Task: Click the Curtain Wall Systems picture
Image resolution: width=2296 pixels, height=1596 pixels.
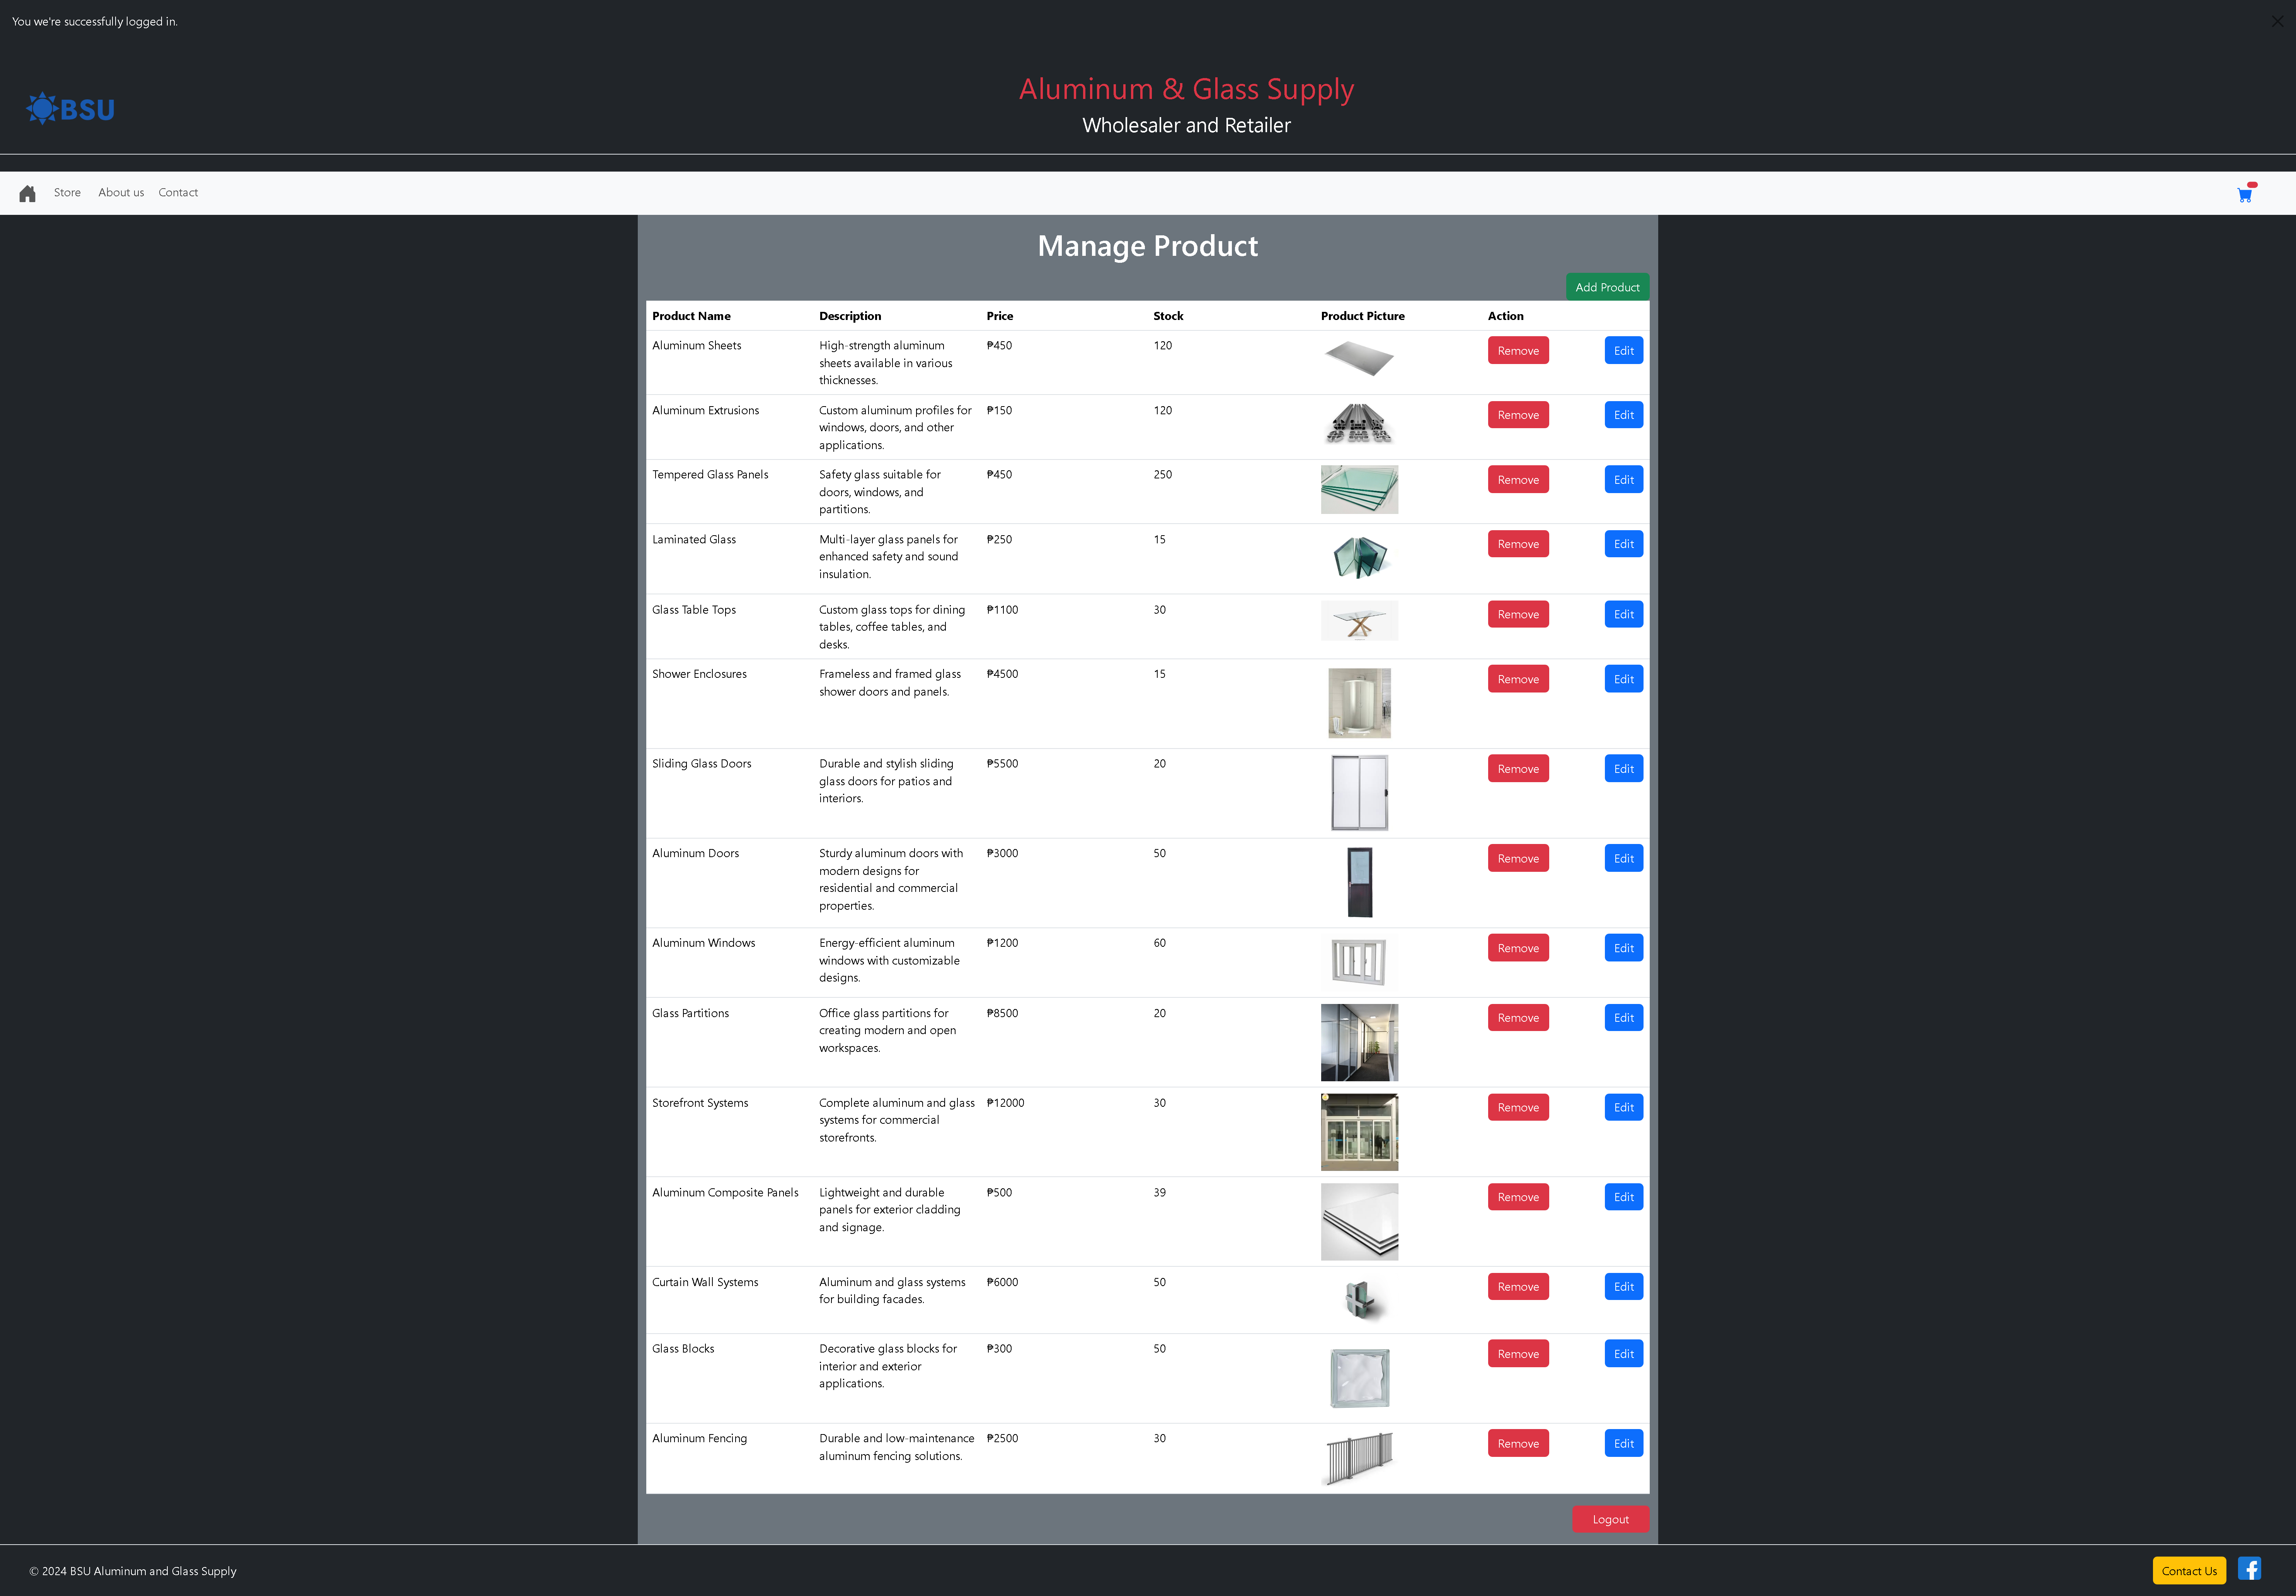Action: (x=1359, y=1300)
